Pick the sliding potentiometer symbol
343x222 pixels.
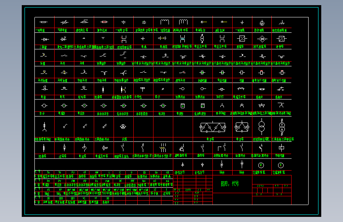pos(84,21)
